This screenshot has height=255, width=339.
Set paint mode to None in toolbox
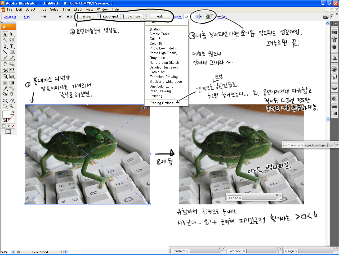(13, 126)
